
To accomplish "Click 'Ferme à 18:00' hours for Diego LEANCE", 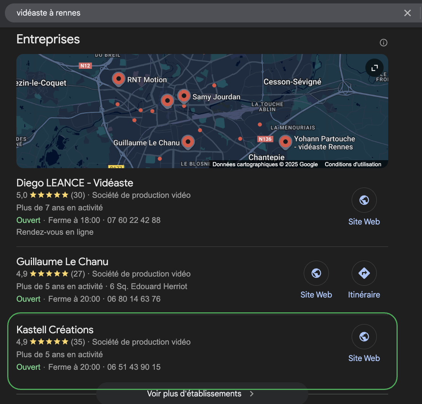I will tap(74, 220).
